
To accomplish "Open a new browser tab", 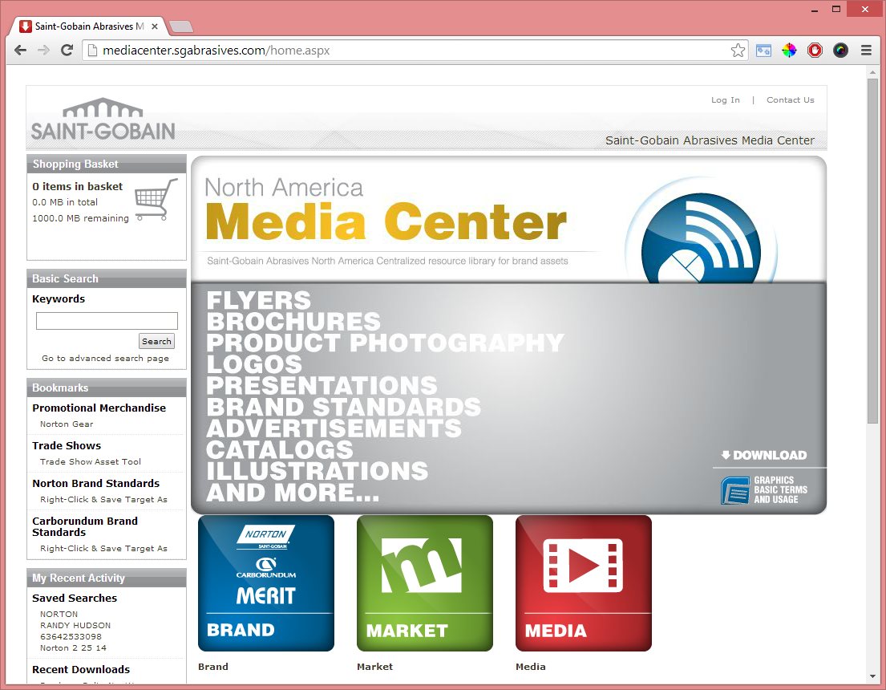I will click(x=181, y=26).
